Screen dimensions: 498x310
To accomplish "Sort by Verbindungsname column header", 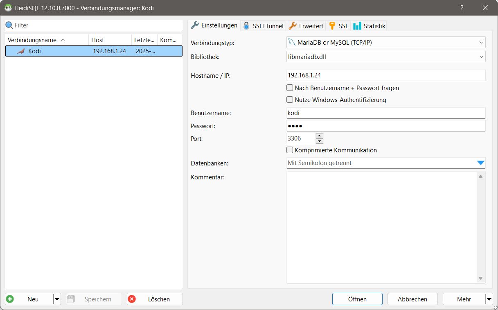I will (x=47, y=40).
